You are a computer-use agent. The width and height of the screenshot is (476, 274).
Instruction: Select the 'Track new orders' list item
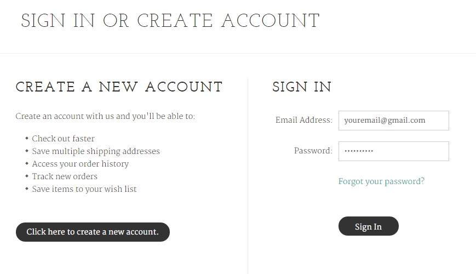point(65,176)
